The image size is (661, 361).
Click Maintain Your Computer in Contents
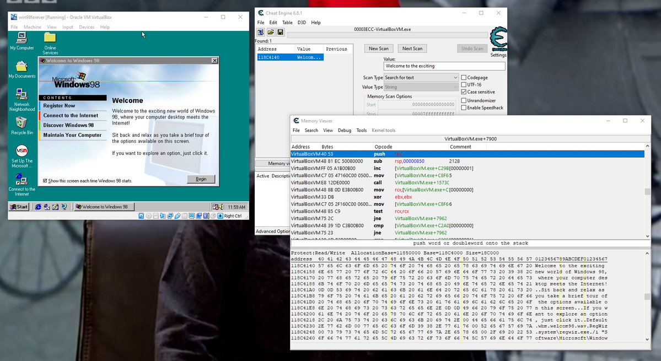(73, 135)
